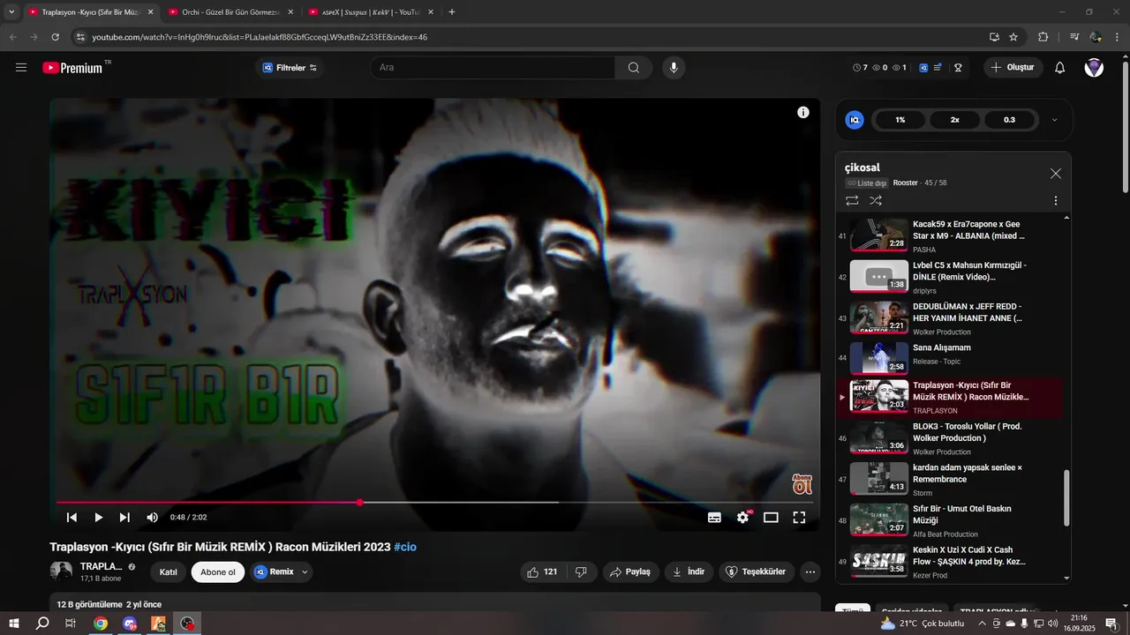
Task: Enter fullscreen mode
Action: [x=799, y=518]
